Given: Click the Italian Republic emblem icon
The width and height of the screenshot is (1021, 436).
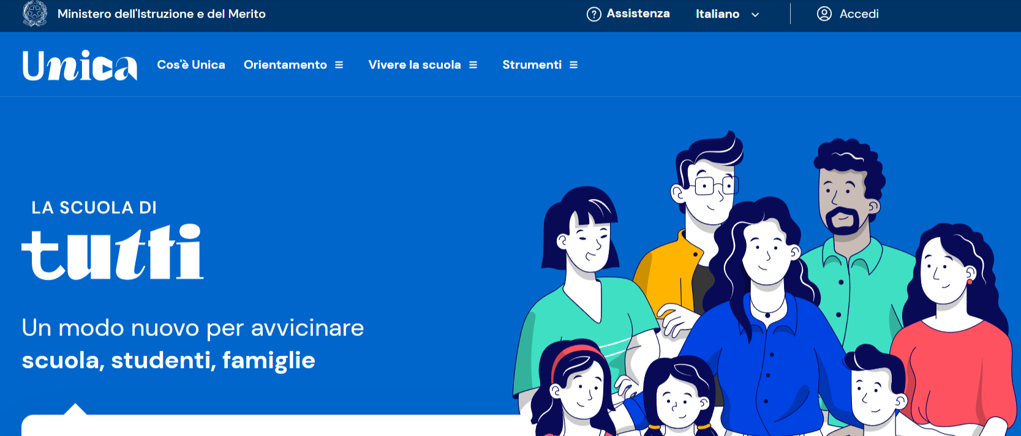Looking at the screenshot, I should point(35,13).
